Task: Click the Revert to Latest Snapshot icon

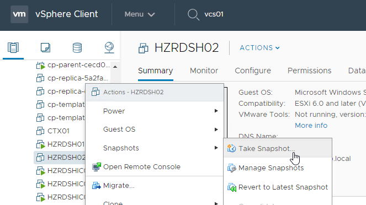Action: (x=232, y=187)
